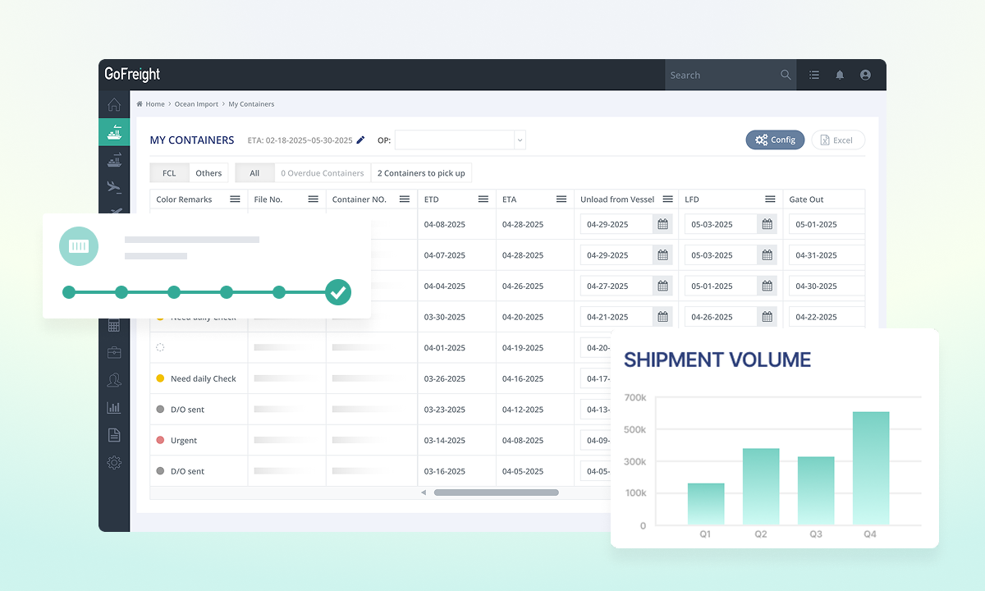Open the Reports bar-chart icon in sidebar
Screen dimensions: 985x591
[114, 405]
